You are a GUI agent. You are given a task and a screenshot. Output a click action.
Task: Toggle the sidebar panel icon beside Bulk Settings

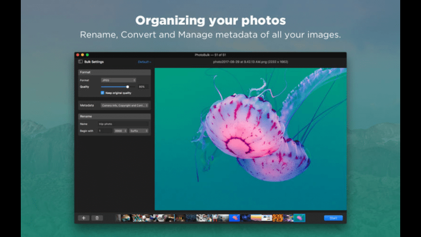click(80, 62)
